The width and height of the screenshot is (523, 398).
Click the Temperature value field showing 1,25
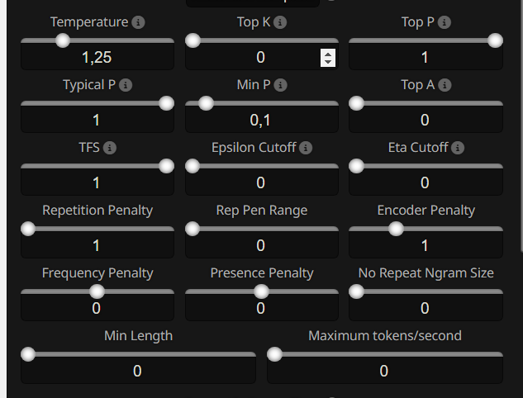(97, 57)
